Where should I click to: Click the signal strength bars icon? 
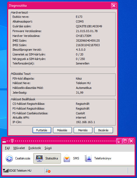coord(6,171)
